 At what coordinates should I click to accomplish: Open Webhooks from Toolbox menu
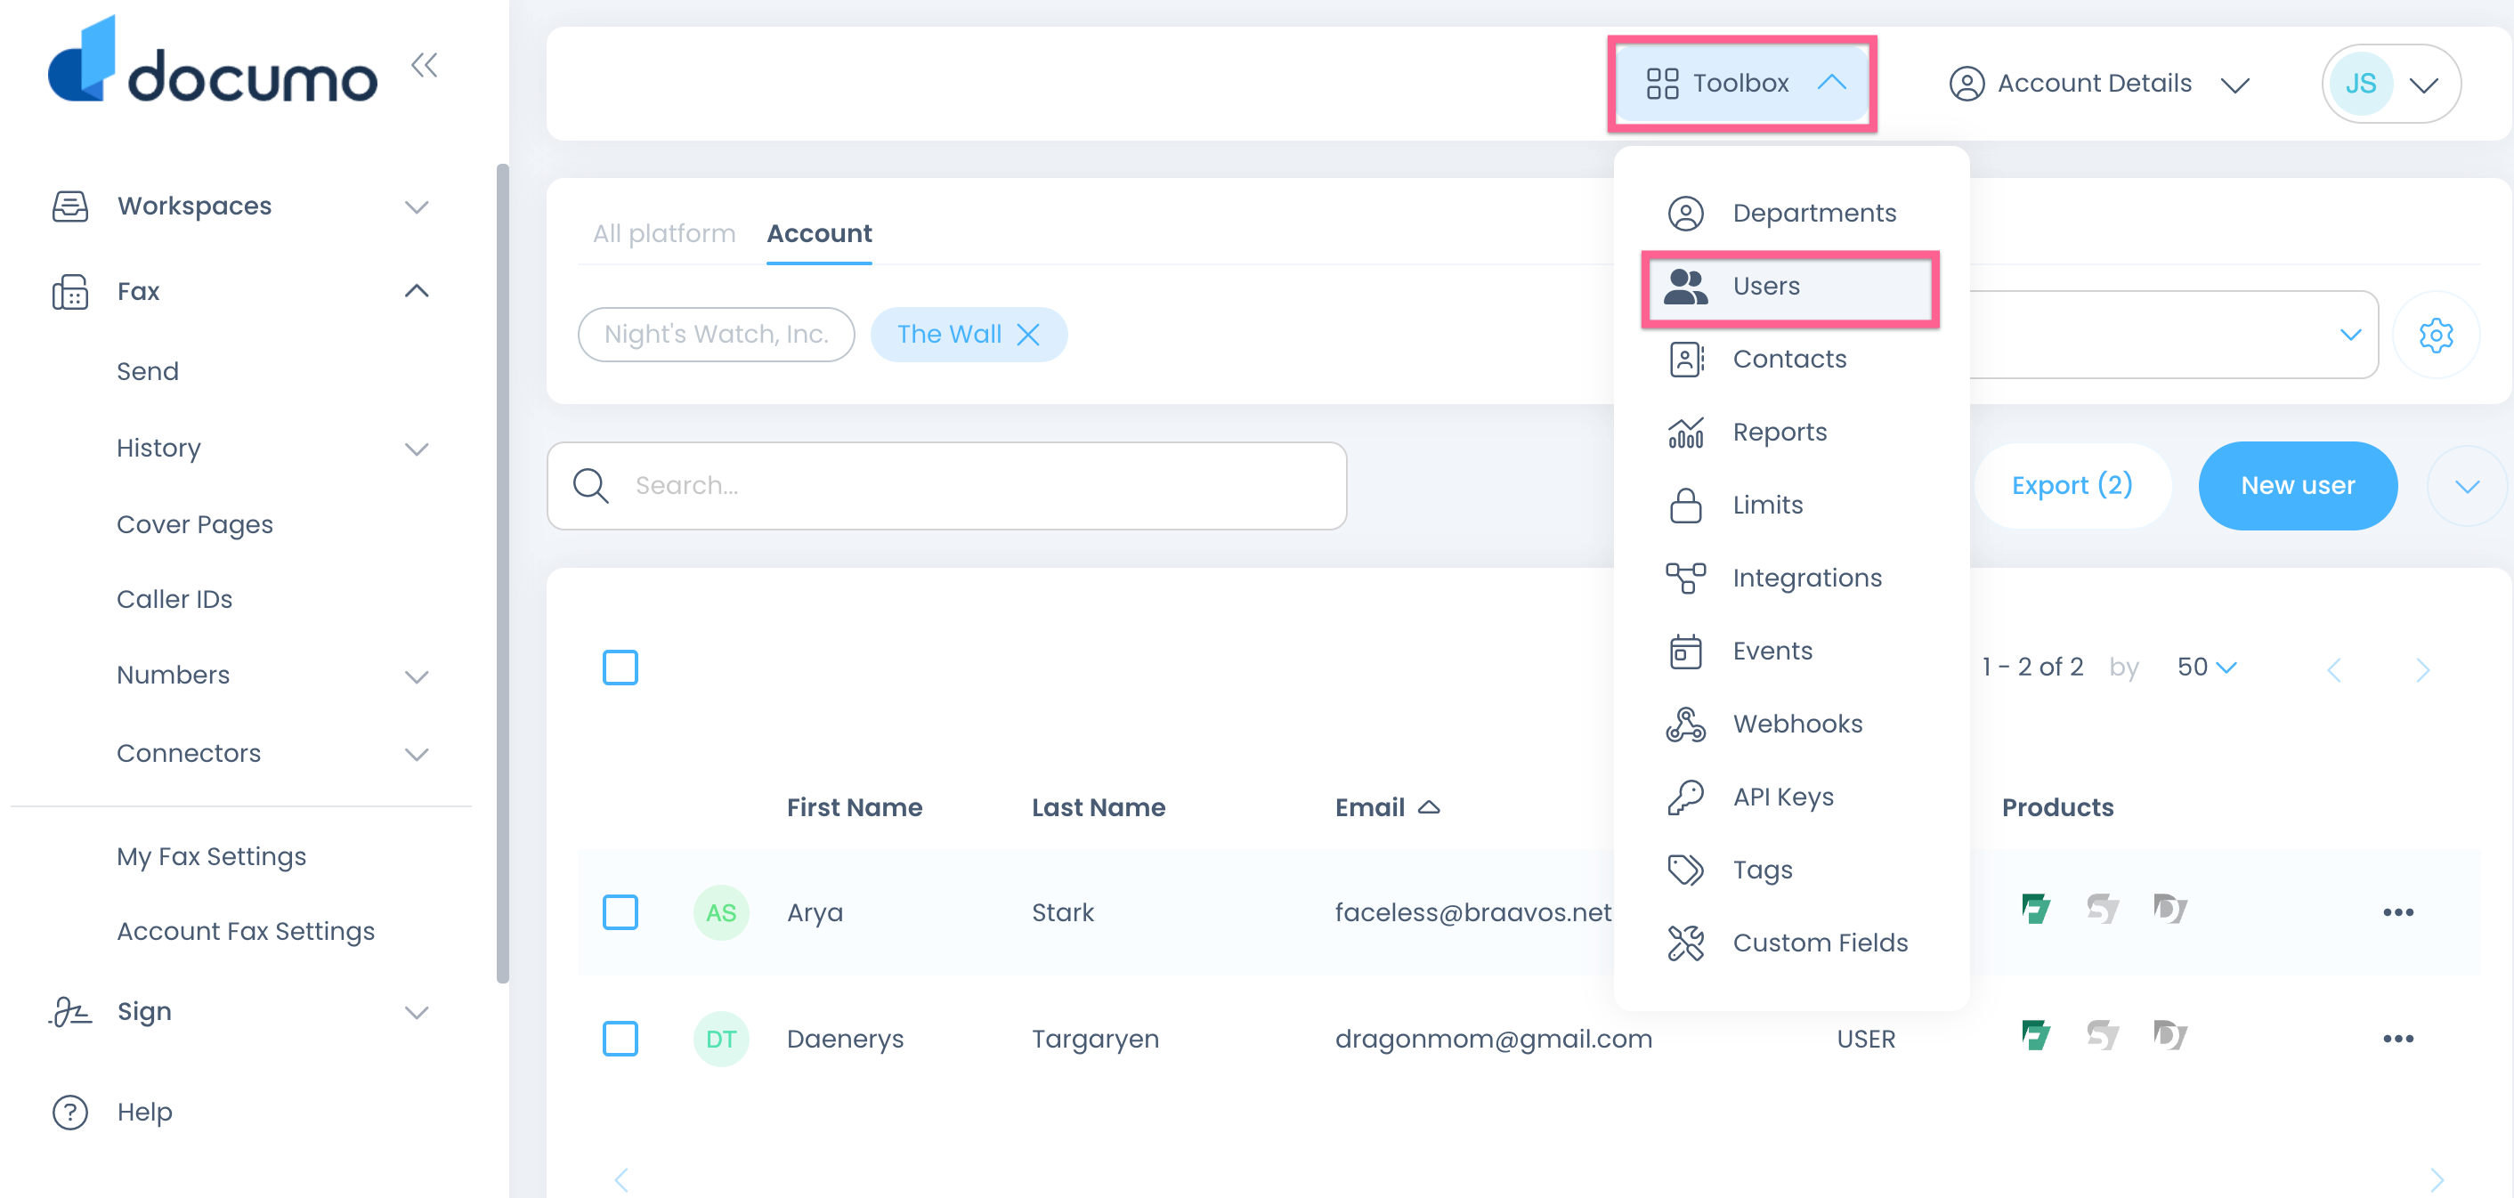pyautogui.click(x=1796, y=724)
